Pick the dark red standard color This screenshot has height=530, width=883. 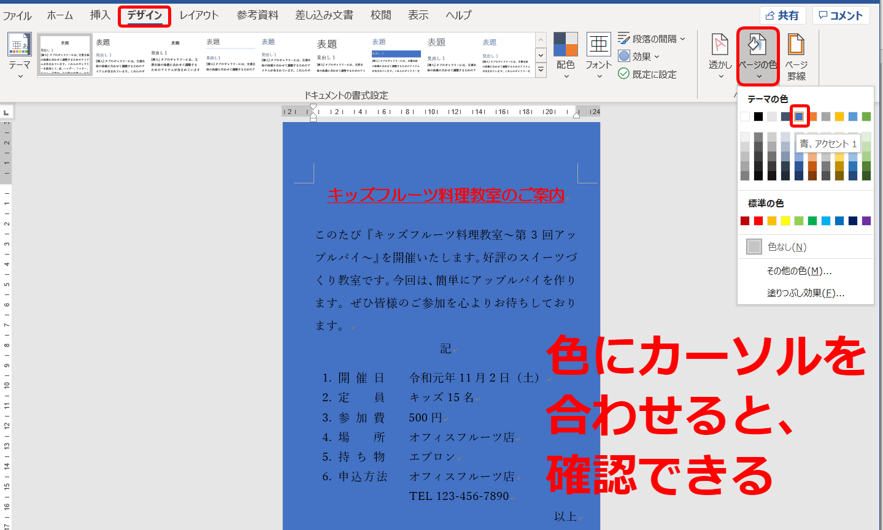(x=745, y=221)
